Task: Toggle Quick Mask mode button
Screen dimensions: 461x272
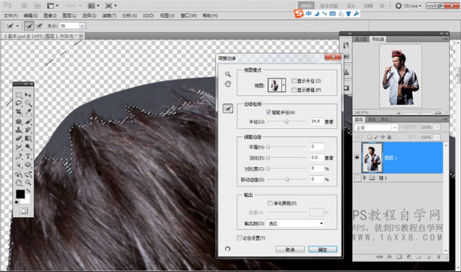Action: (23, 211)
